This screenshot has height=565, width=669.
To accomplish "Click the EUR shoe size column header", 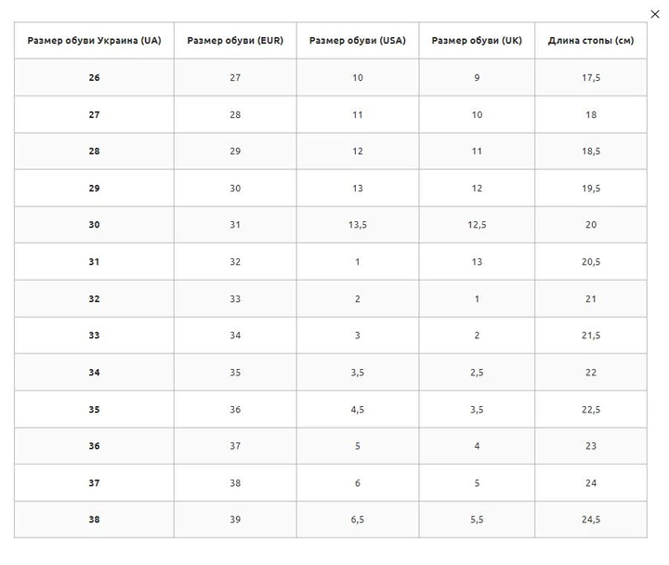I will point(235,41).
